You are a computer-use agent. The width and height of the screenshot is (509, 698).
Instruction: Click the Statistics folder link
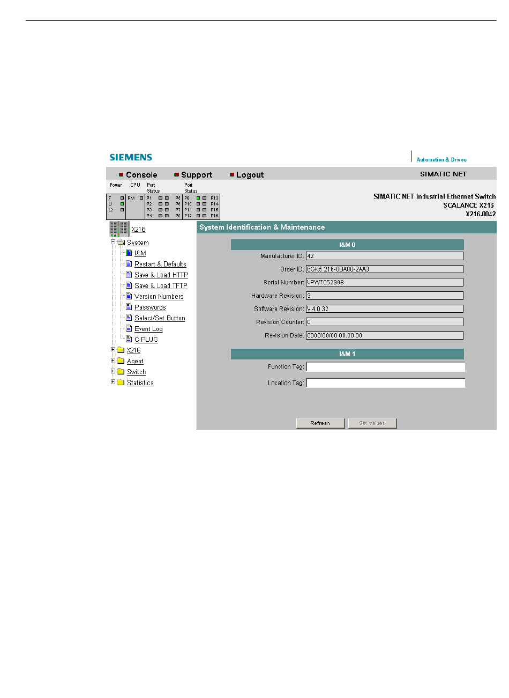point(140,383)
